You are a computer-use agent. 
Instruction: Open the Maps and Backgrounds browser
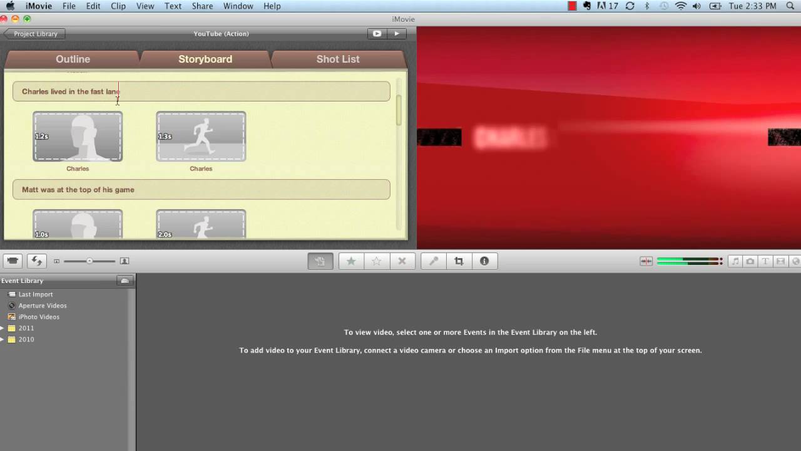[x=795, y=261]
